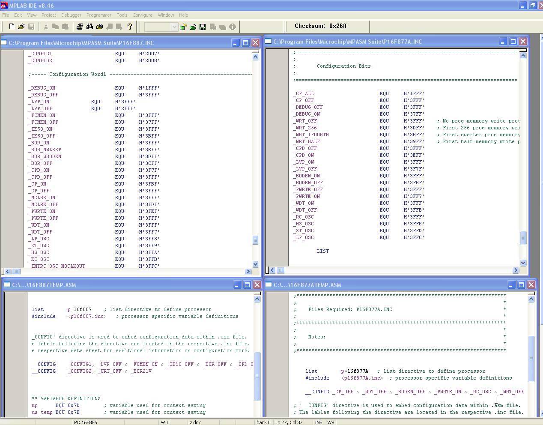Image resolution: width=543 pixels, height=425 pixels.
Task: Maximize the P16F887.INC window
Action: (x=245, y=43)
